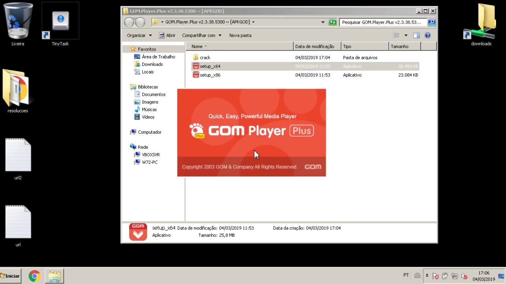The image size is (506, 284).
Task: Select the setup_x64 application icon
Action: click(196, 66)
